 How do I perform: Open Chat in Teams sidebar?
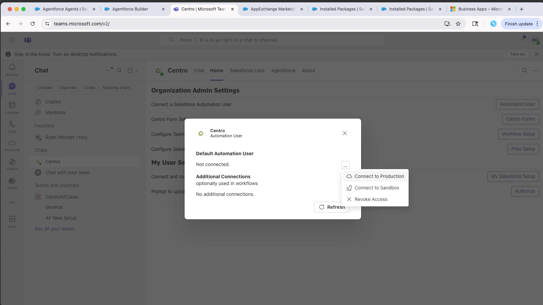click(12, 89)
